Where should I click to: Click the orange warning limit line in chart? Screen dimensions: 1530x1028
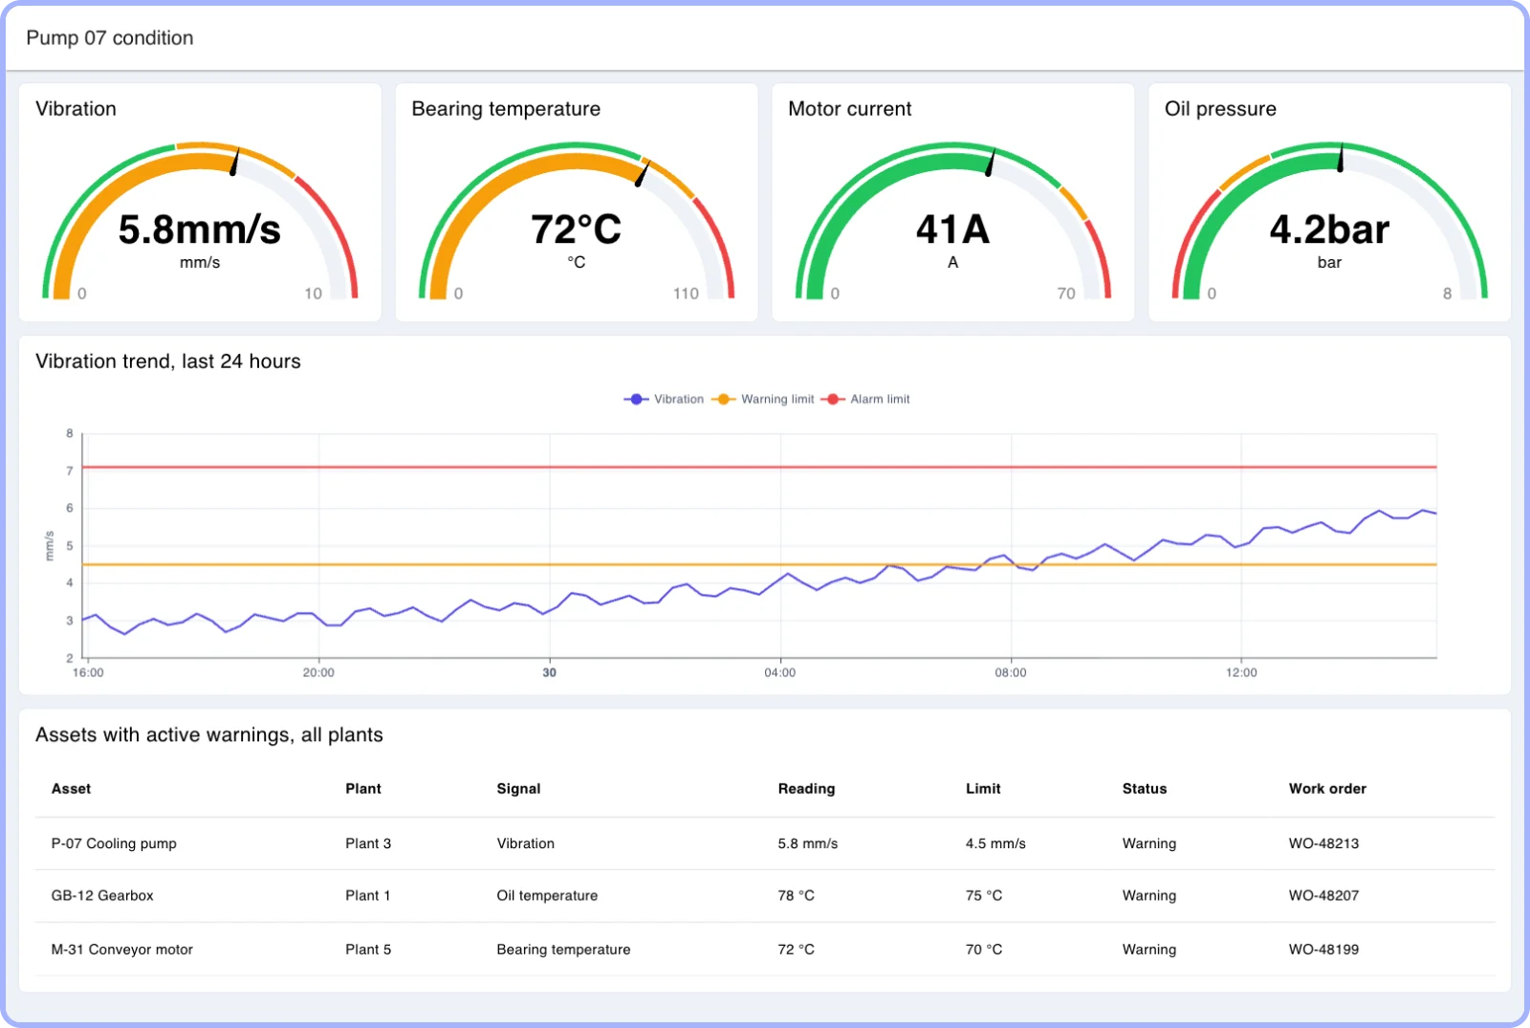click(x=759, y=565)
